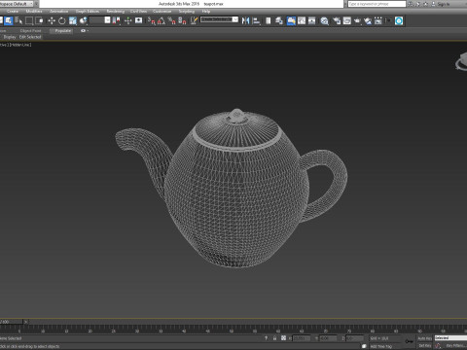Expand the ribbon display options eye dropdown
The height and width of the screenshot is (350, 467).
point(84,31)
